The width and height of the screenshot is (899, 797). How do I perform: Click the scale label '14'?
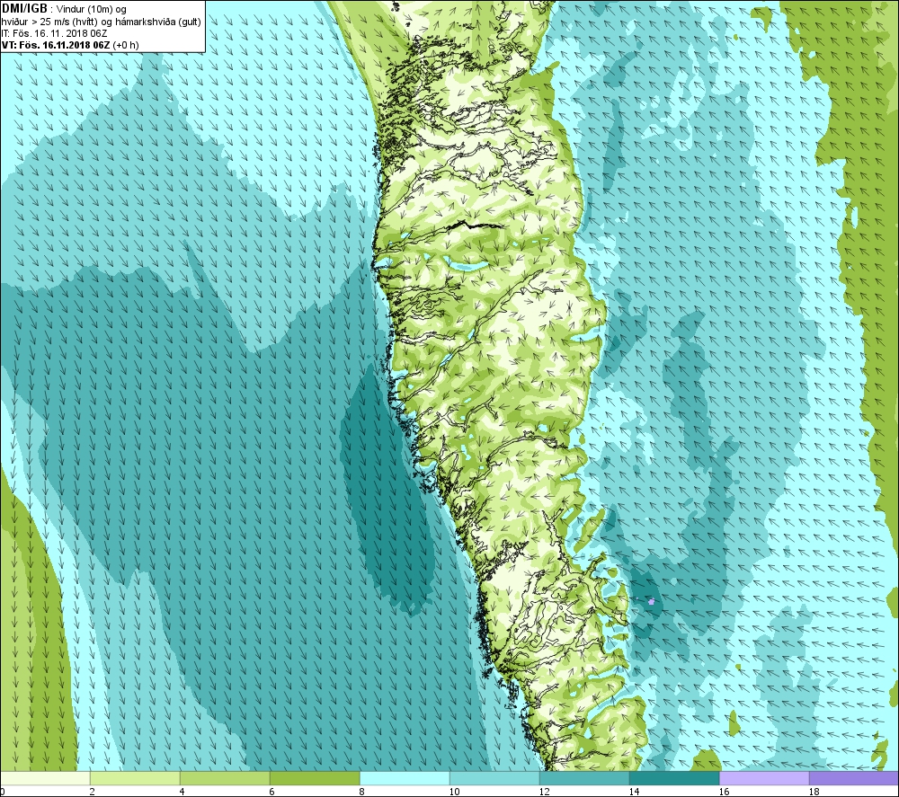click(x=635, y=792)
